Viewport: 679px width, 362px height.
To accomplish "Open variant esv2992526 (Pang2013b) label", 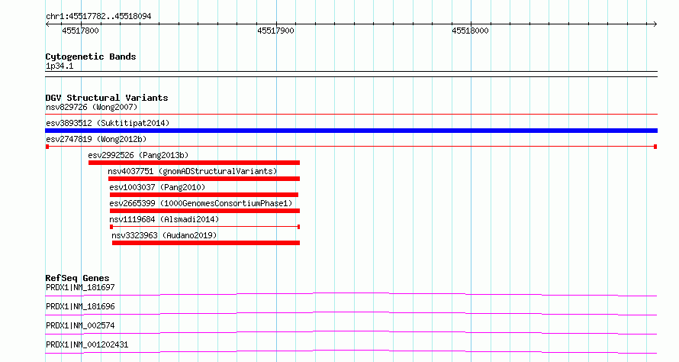I will (x=138, y=155).
